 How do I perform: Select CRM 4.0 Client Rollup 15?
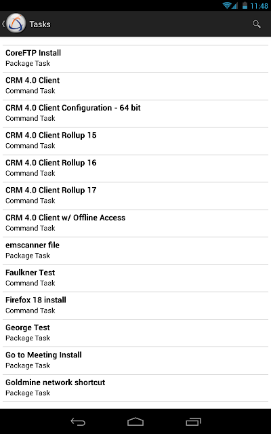click(135, 140)
